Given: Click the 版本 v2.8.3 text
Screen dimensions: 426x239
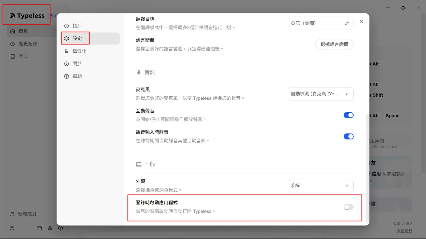Looking at the screenshot, I should [402, 224].
